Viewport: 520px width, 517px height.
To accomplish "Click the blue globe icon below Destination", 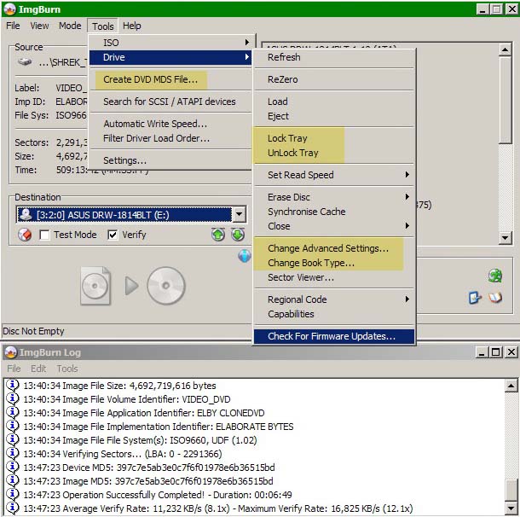I will click(245, 256).
